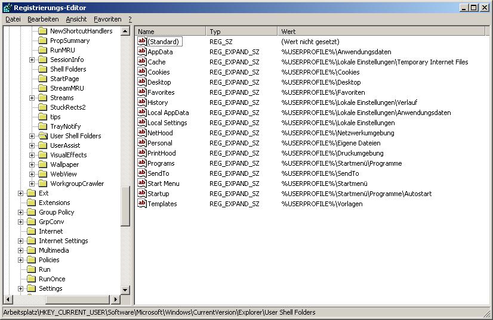The width and height of the screenshot is (493, 320).
Task: Click the string value icon beside Templates
Action: click(x=142, y=203)
